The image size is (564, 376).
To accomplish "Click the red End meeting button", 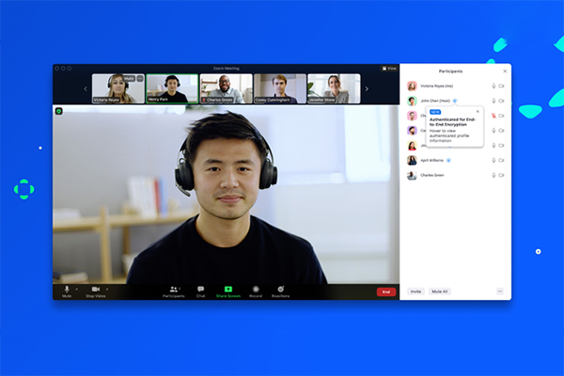I will coord(385,291).
